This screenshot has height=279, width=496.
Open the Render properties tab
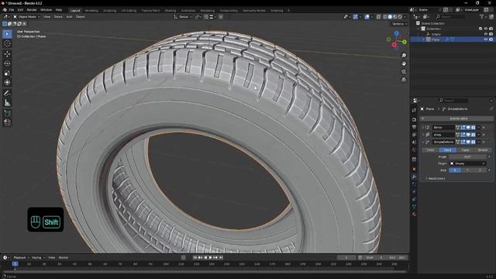pyautogui.click(x=414, y=119)
